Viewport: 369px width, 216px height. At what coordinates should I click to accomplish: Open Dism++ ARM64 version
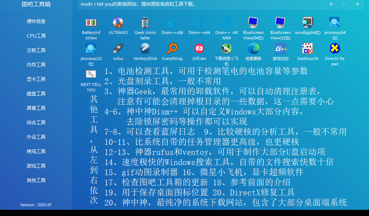[226, 23]
